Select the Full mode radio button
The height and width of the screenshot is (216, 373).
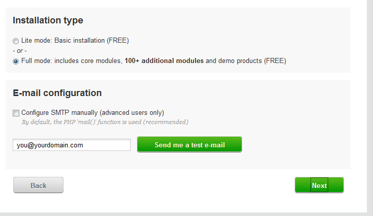16,61
